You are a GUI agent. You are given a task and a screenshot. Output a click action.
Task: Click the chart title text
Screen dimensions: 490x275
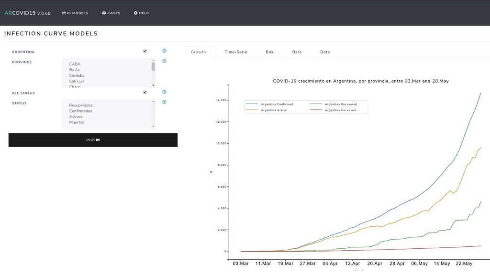[361, 81]
